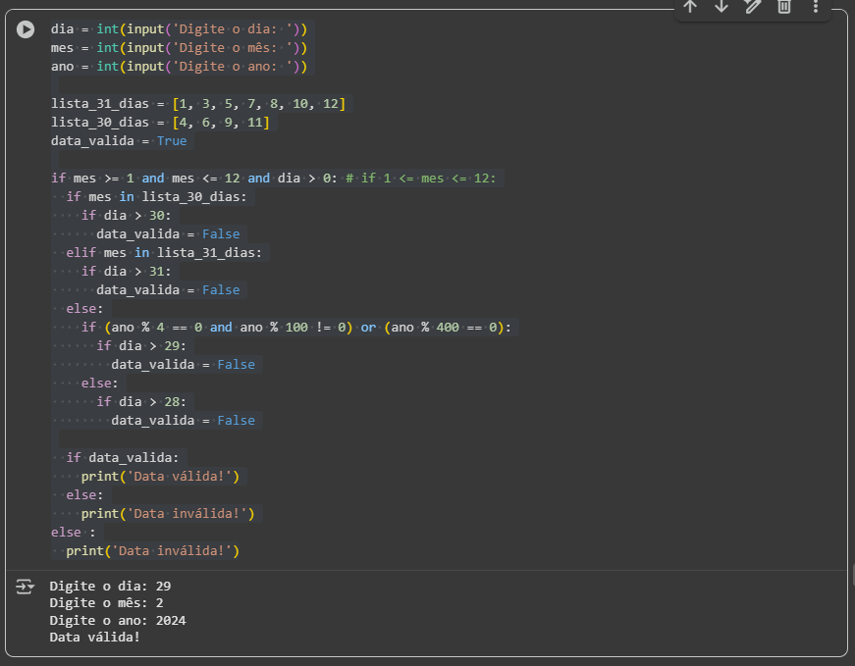Screen dimensions: 855x666
Task: Click the 'Data válida!' output text
Action: click(95, 638)
